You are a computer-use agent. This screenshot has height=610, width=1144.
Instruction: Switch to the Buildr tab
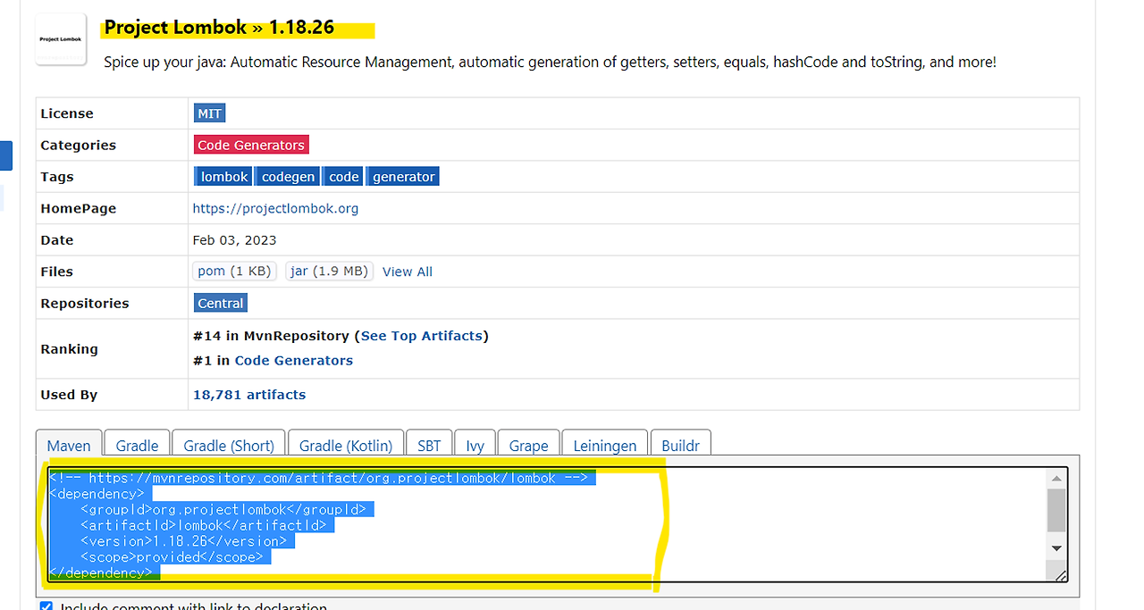click(x=681, y=445)
